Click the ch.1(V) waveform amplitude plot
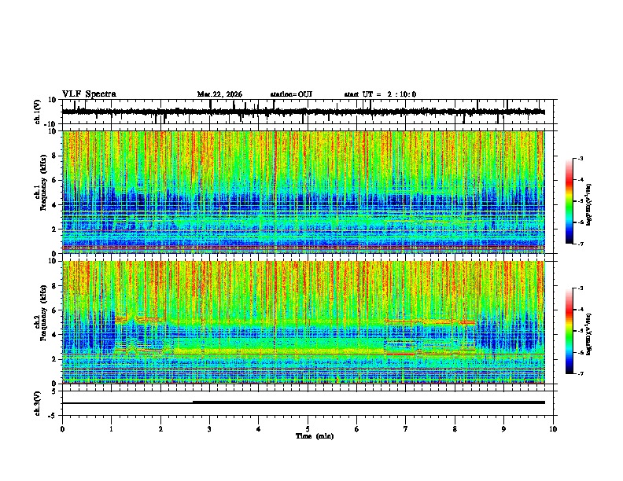 point(307,112)
